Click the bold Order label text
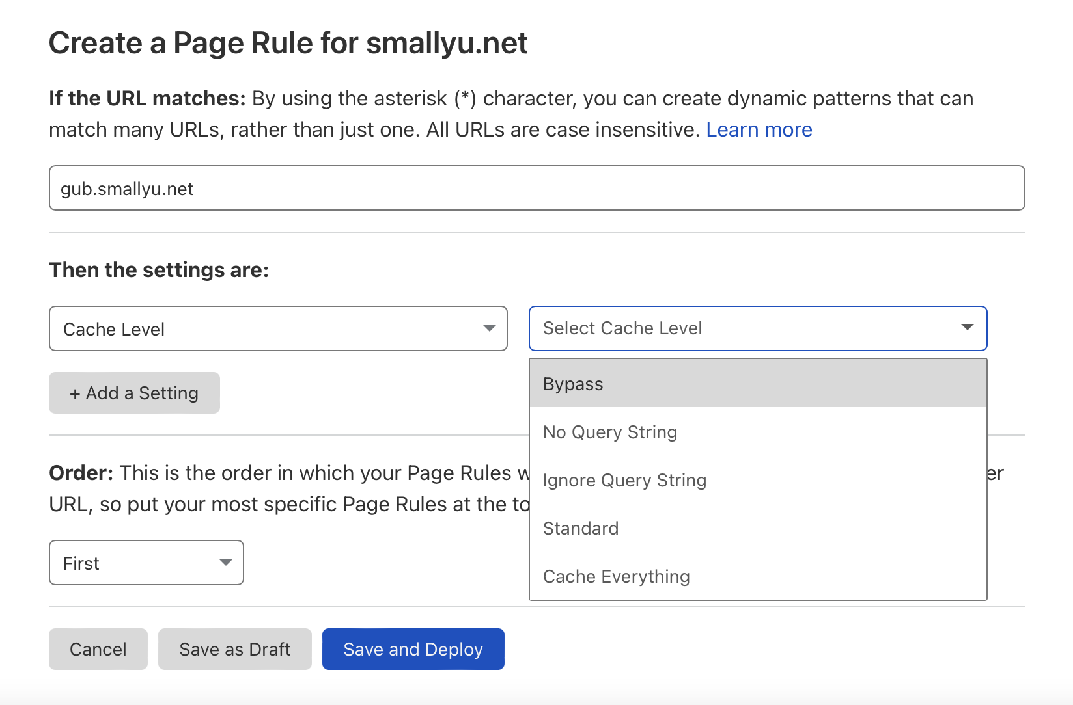Viewport: 1073px width, 705px height. coord(81,473)
